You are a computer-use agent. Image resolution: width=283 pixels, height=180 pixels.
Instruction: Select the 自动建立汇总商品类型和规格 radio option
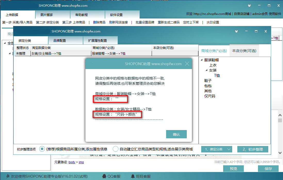click(x=116, y=149)
